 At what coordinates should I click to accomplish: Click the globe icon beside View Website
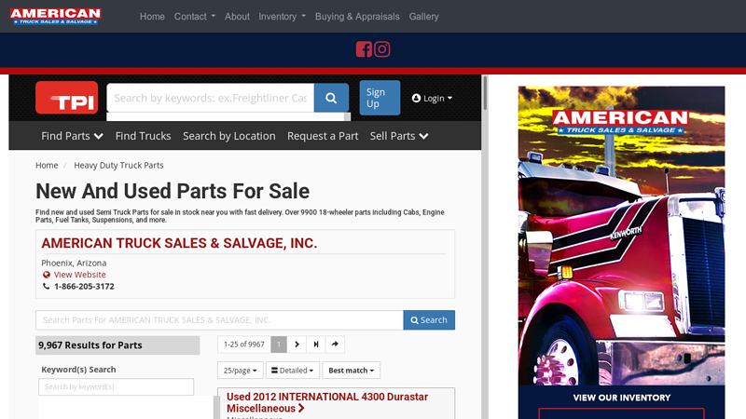tap(46, 275)
